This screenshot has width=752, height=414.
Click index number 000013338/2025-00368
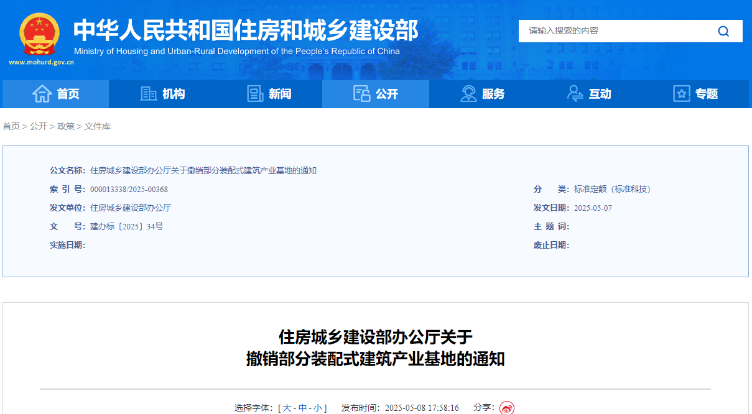coord(129,189)
